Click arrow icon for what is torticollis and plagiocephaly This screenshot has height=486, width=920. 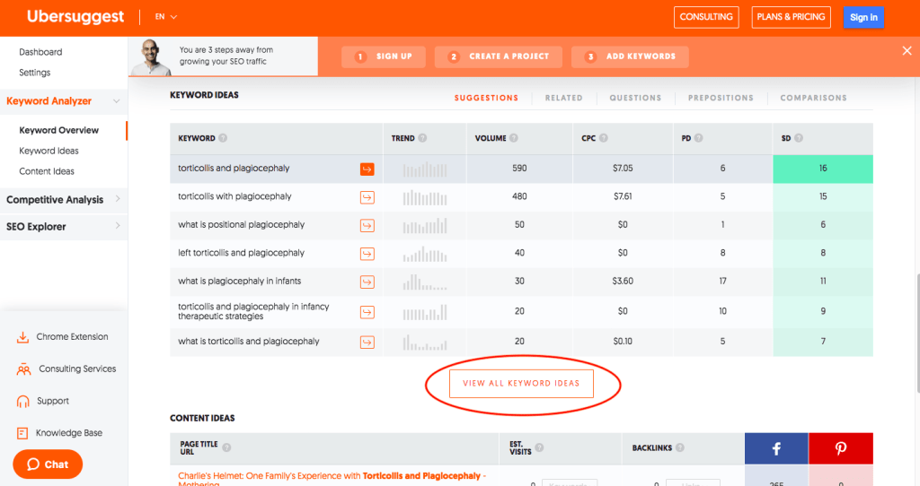click(x=367, y=342)
